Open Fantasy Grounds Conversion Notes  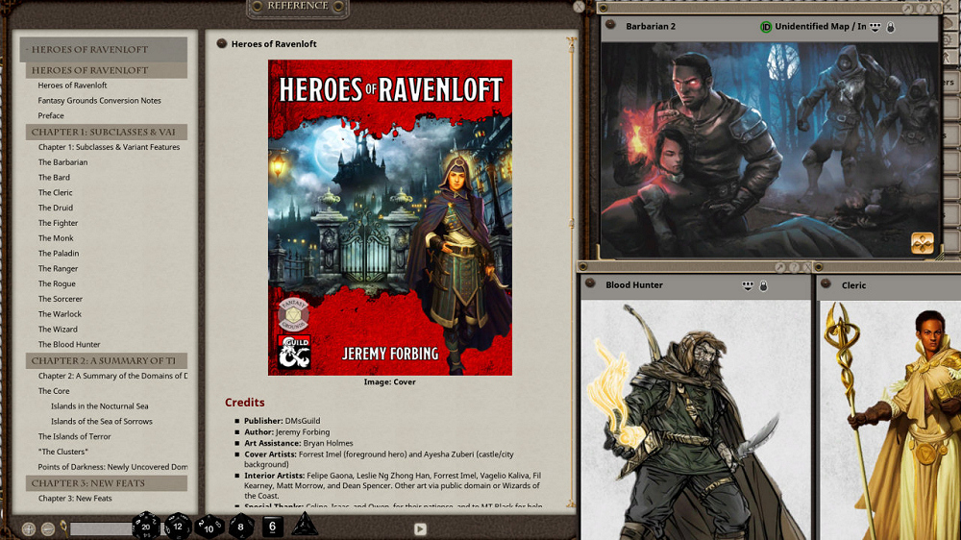(x=99, y=101)
